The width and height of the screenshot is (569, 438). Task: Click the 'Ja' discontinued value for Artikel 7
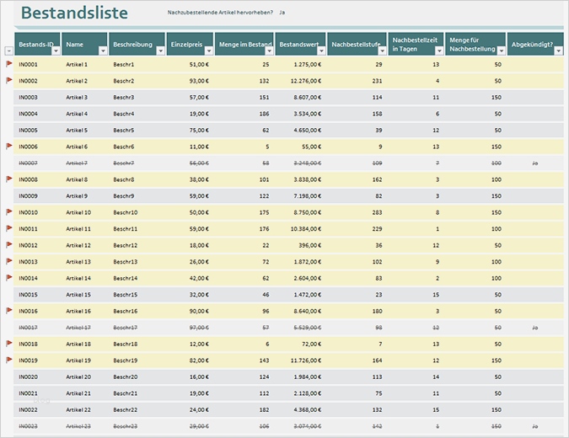534,163
